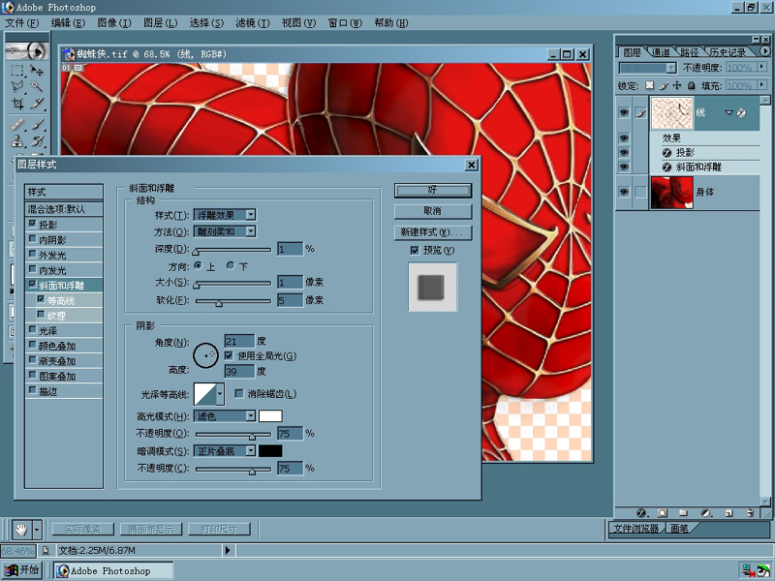
Task: Create a new layer set folder
Action: tap(683, 513)
